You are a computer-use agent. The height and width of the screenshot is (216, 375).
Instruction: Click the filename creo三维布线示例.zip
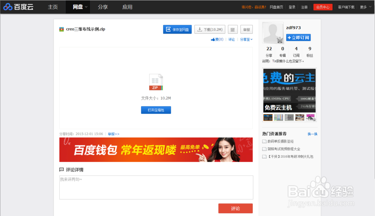(85, 29)
